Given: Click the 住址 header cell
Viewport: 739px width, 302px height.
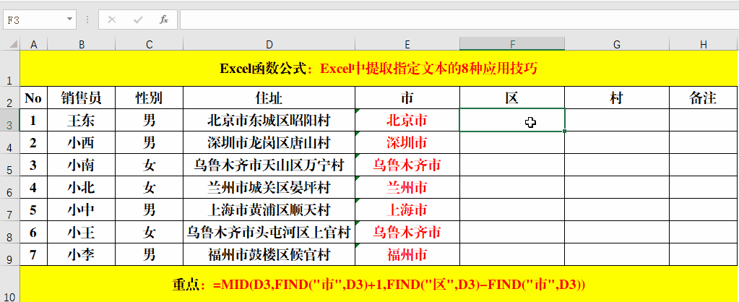Looking at the screenshot, I should 269,98.
